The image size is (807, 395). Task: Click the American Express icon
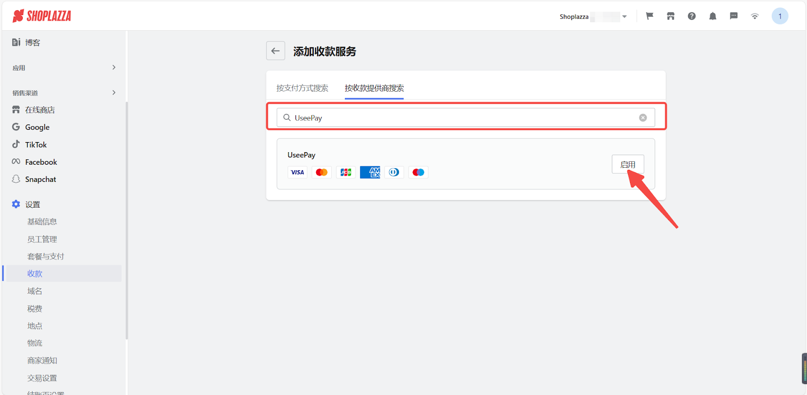tap(370, 172)
